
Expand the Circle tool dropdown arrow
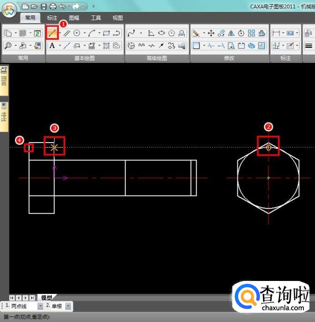point(85,33)
